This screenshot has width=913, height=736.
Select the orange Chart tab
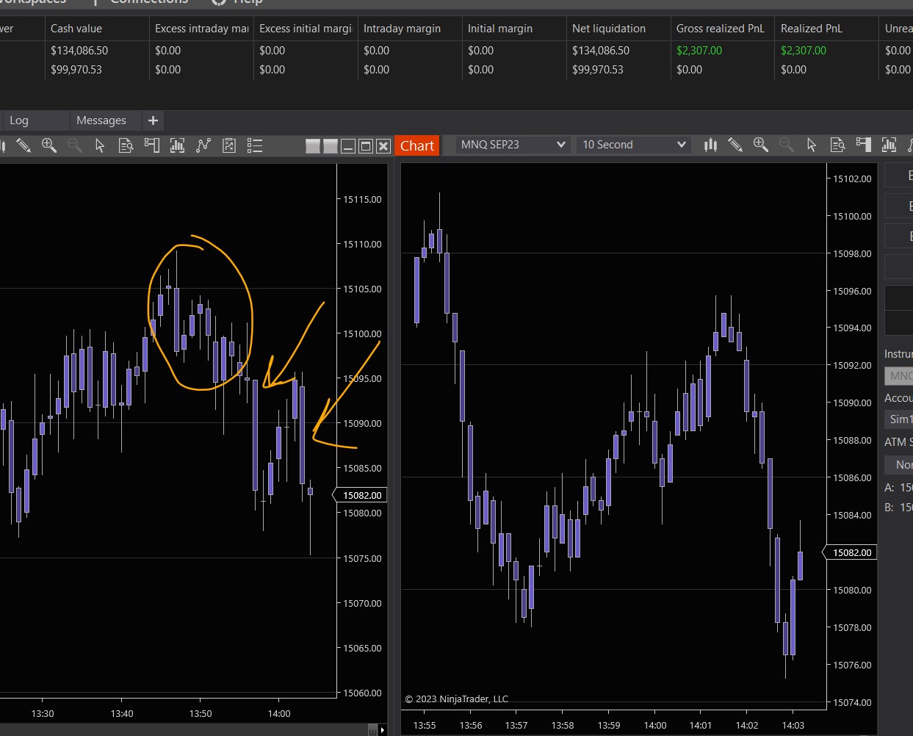coord(417,145)
